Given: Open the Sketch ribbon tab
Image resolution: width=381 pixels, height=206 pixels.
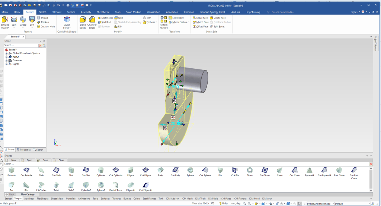Looking at the screenshot, I should (x=43, y=12).
